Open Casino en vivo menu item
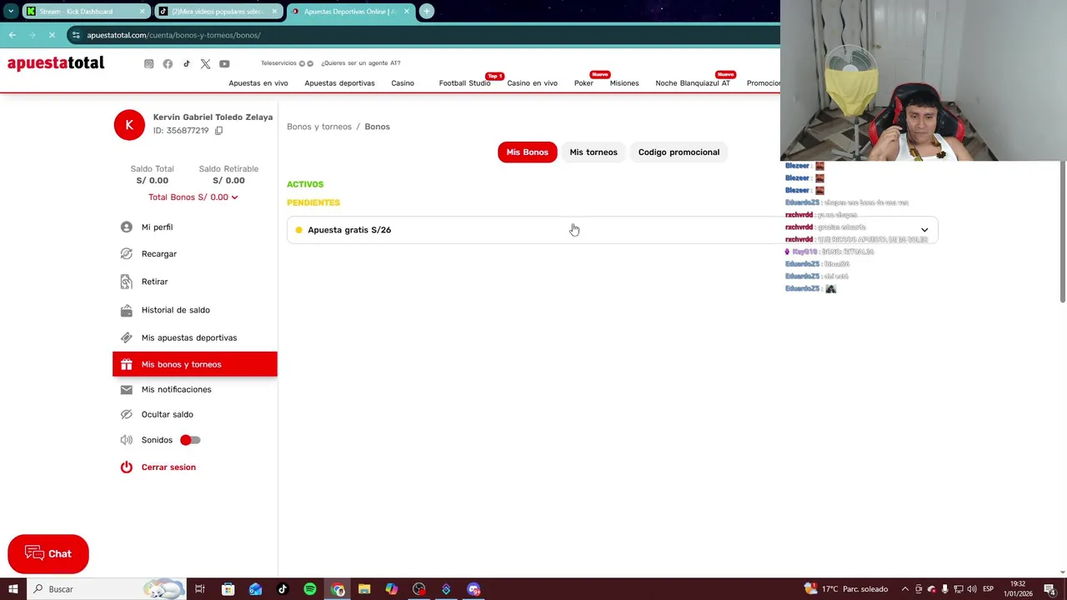The image size is (1067, 600). click(x=532, y=83)
